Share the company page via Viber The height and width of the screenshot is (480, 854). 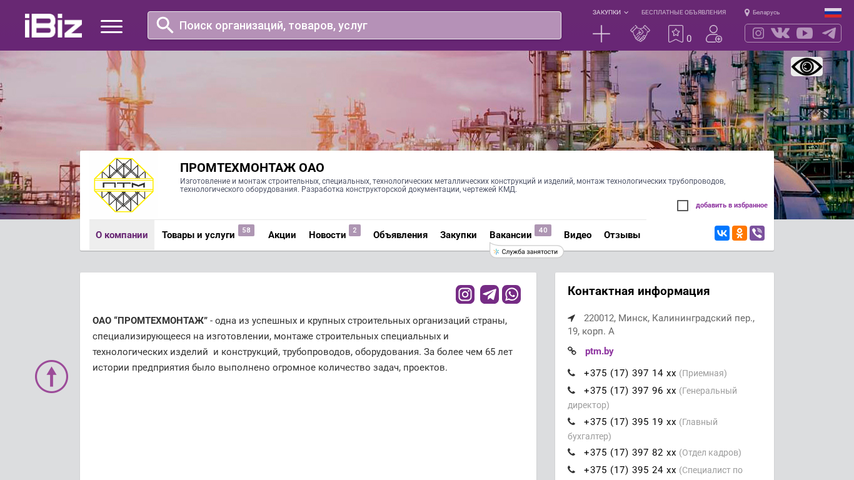click(x=757, y=233)
